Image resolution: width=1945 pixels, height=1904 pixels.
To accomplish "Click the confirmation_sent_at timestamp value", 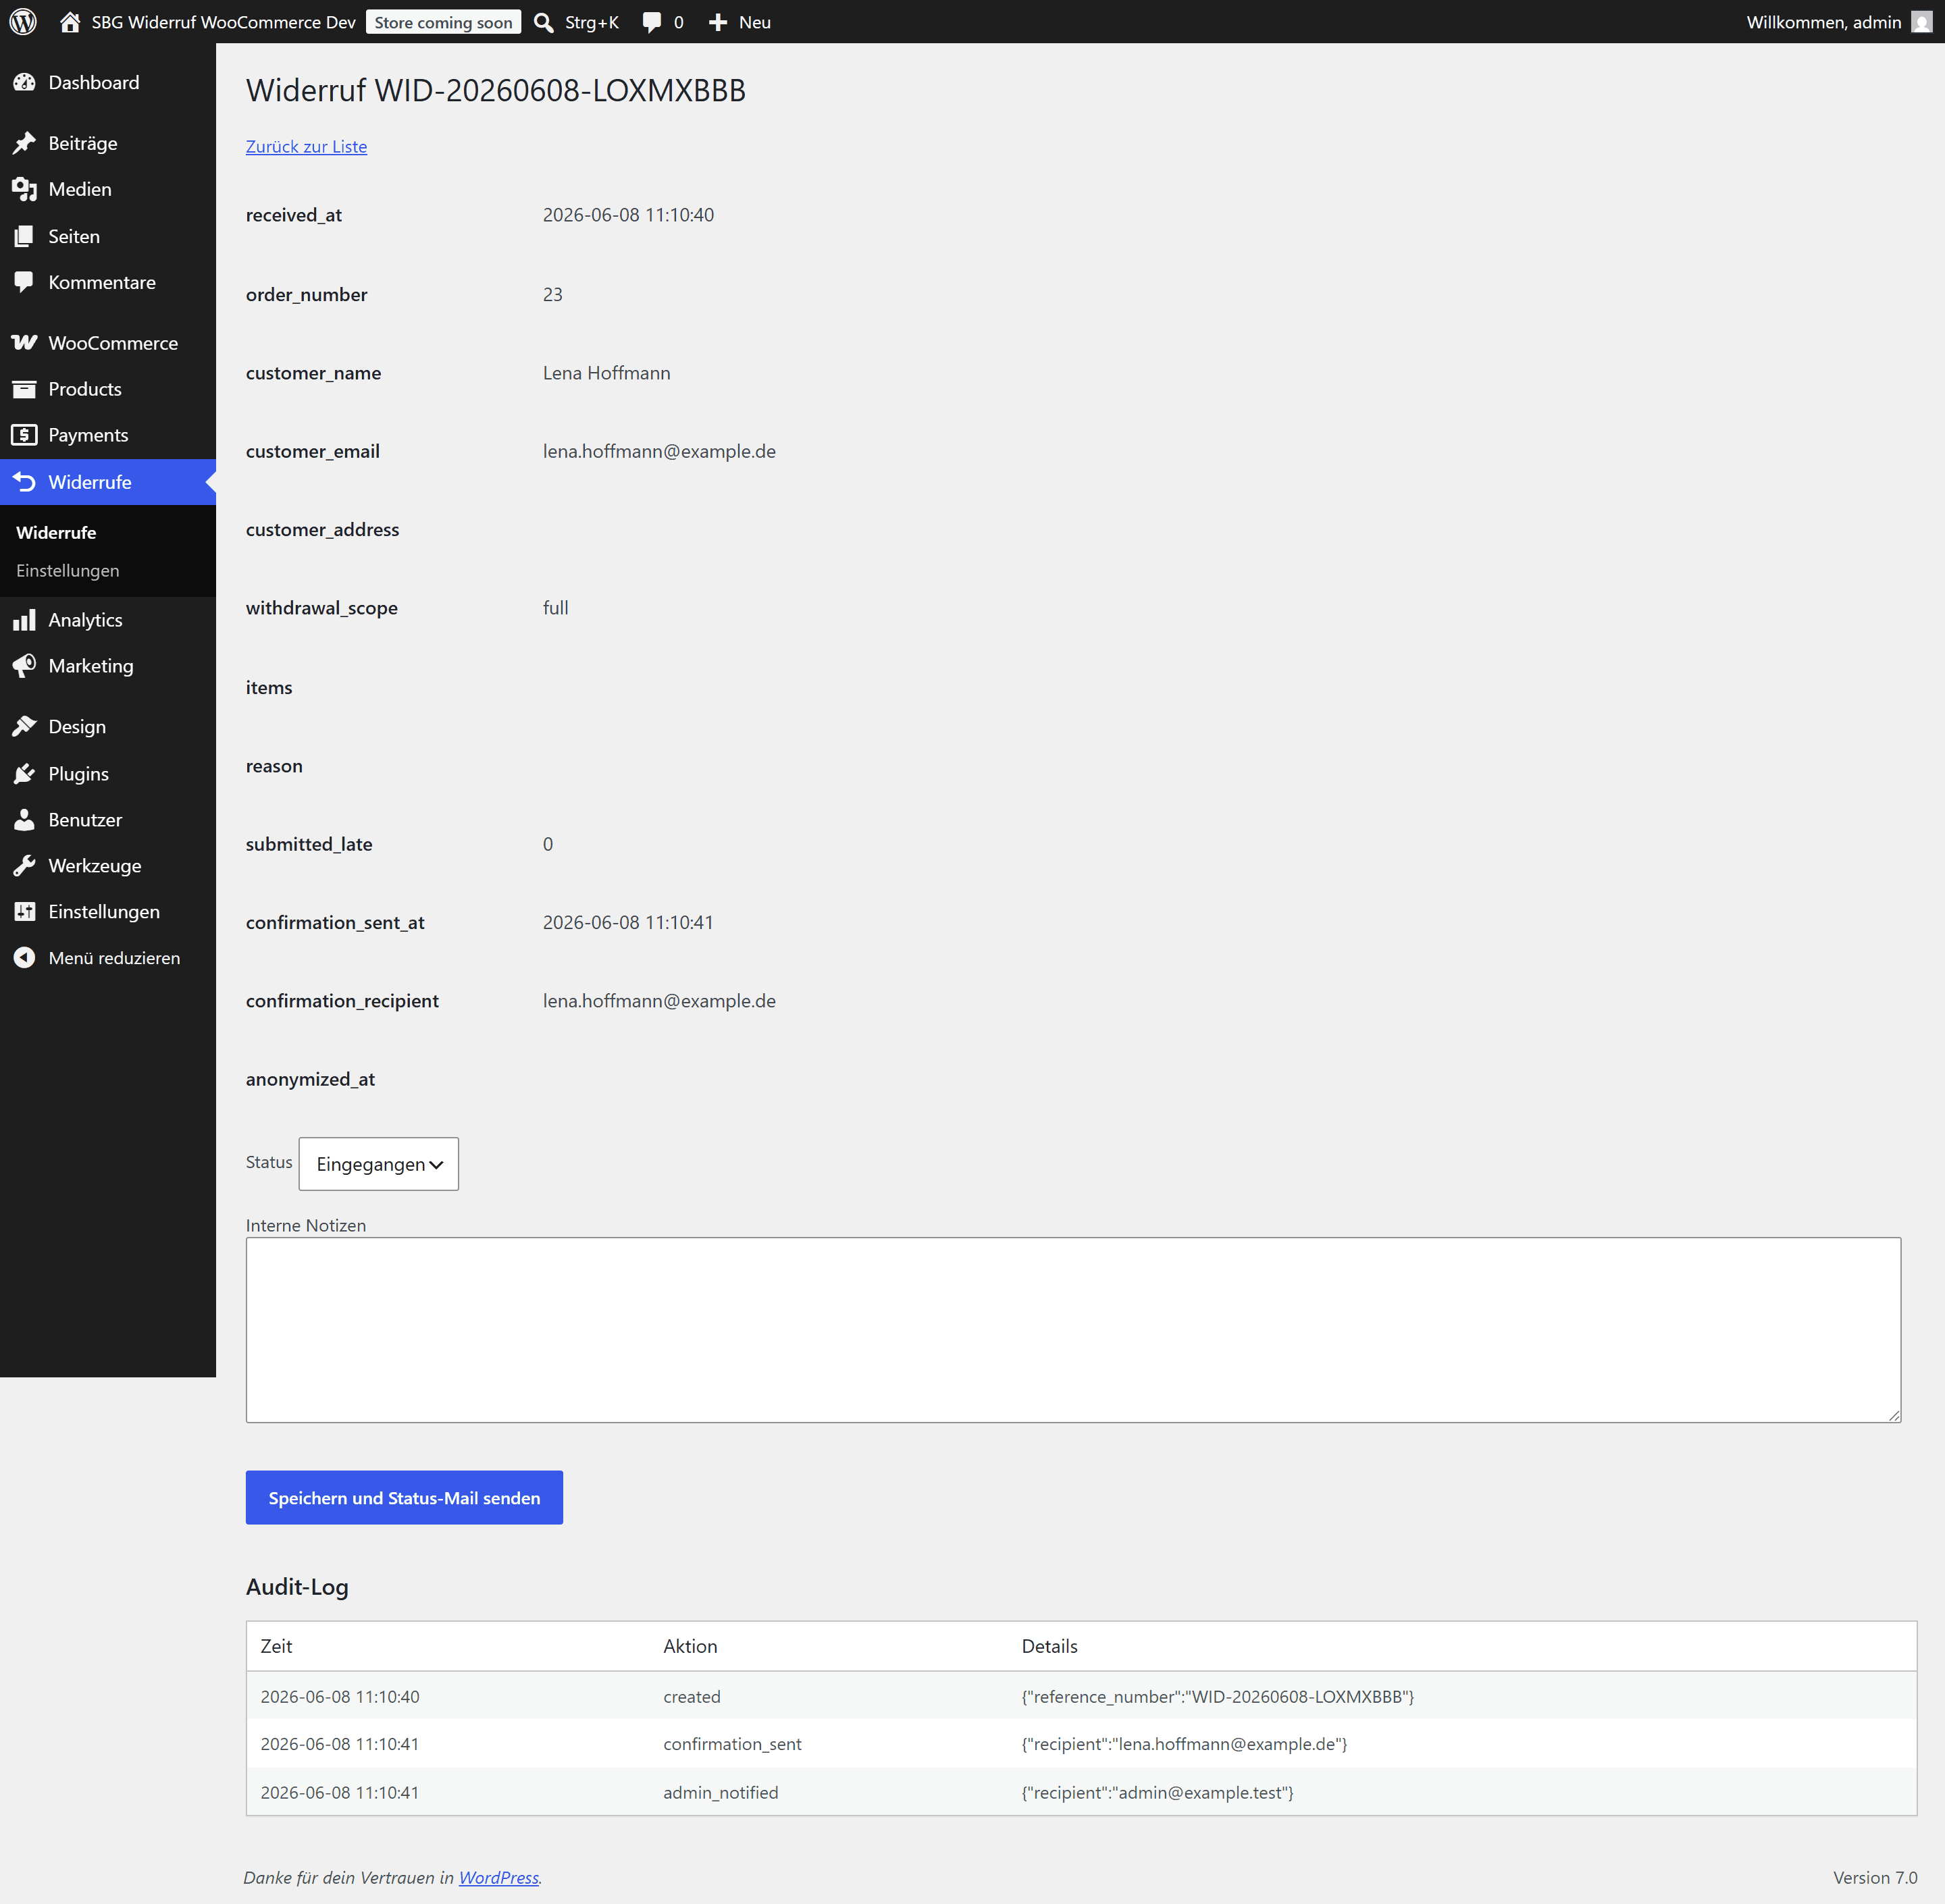I will pyautogui.click(x=628, y=923).
